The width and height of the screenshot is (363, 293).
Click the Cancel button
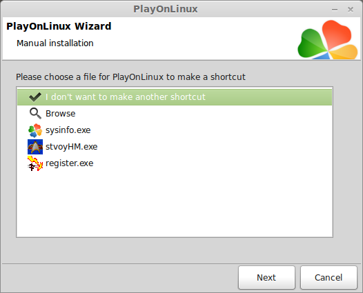coord(328,278)
